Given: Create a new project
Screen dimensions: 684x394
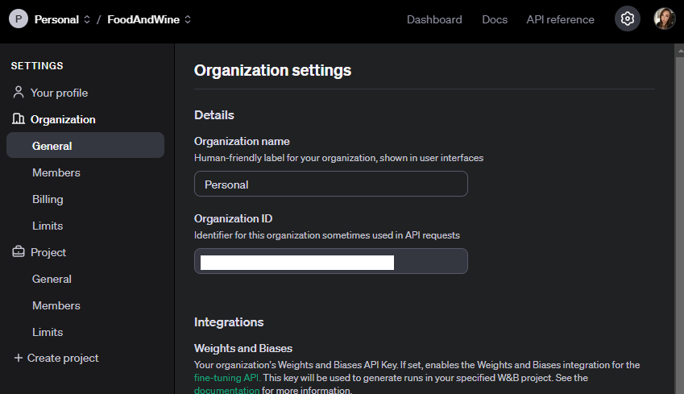Looking at the screenshot, I should coord(63,359).
